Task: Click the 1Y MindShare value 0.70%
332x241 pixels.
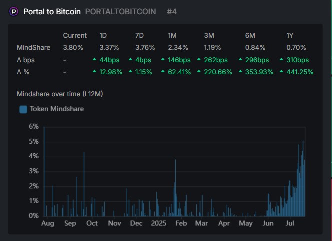Action: point(296,47)
